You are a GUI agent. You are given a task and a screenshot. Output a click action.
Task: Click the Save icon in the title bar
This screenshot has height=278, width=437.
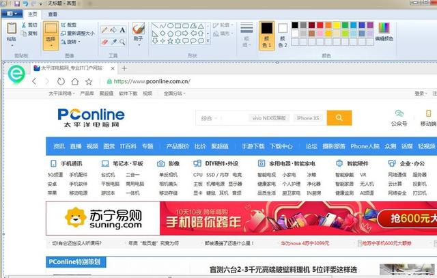[16, 4]
